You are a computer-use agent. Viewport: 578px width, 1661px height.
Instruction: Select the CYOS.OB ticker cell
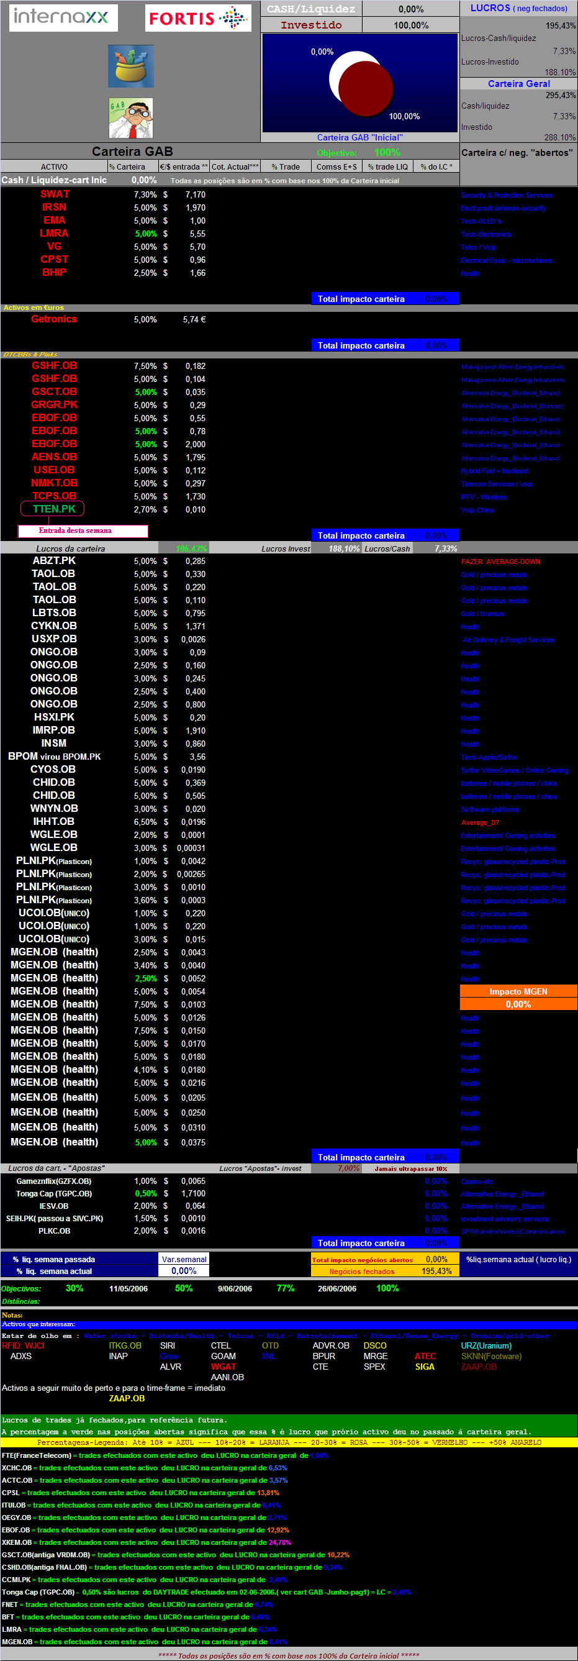(x=54, y=769)
